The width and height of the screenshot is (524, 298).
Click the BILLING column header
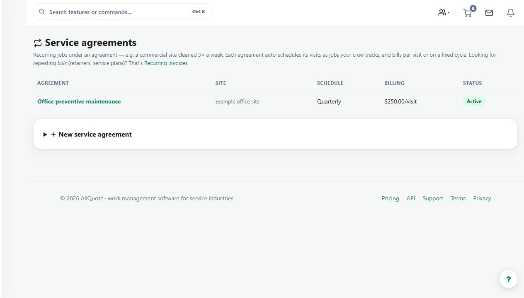point(394,83)
